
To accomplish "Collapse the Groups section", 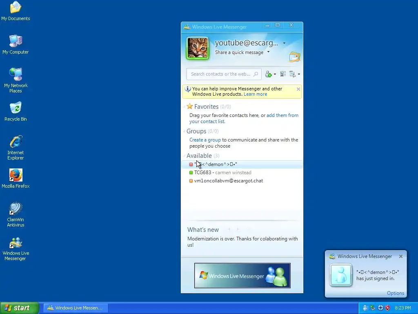I will pos(184,131).
